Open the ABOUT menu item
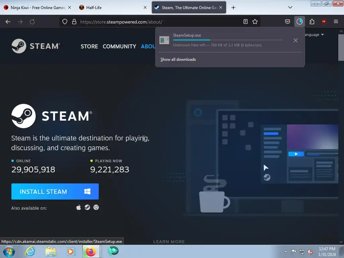 (x=148, y=46)
